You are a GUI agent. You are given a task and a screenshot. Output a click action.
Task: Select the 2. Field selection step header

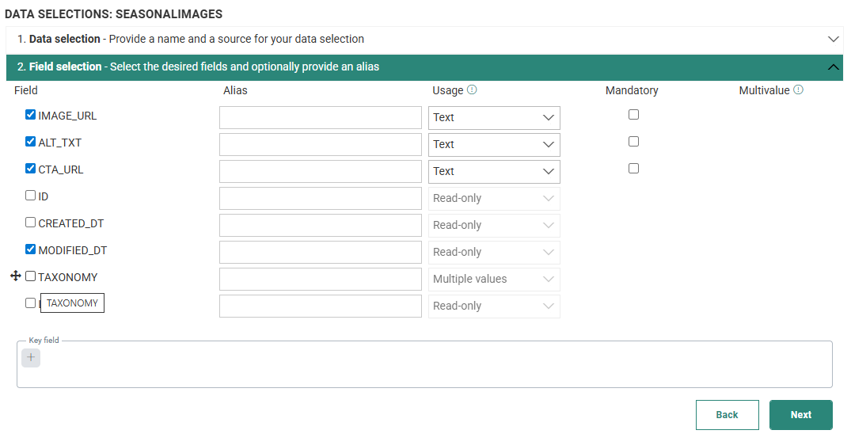(x=198, y=67)
